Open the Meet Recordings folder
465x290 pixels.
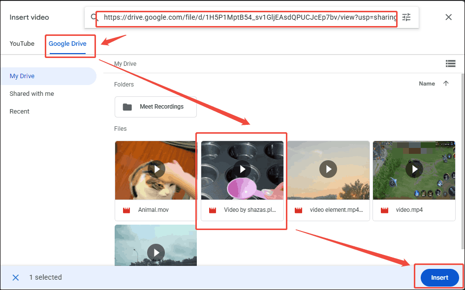155,107
